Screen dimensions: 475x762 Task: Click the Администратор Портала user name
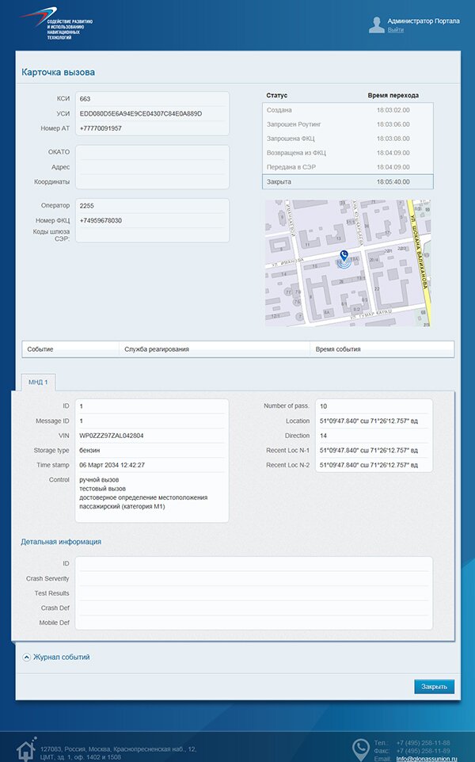(424, 21)
